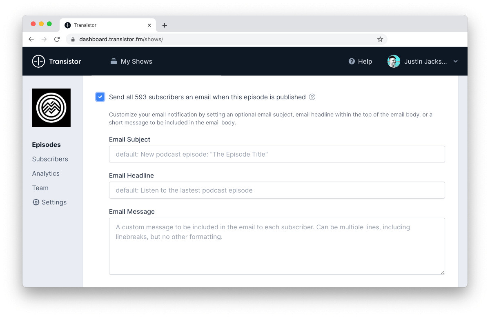Screen dimensions: 490x317
Task: Uncheck sending email to all 593 subscribers
Action: pyautogui.click(x=100, y=97)
